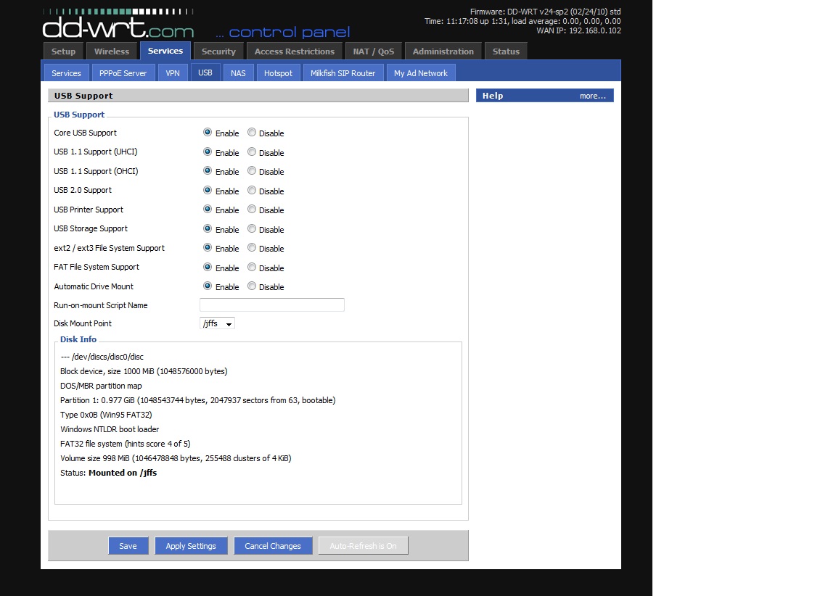
Task: Open the Milkfish SIP Router sub-tab
Action: (x=343, y=73)
